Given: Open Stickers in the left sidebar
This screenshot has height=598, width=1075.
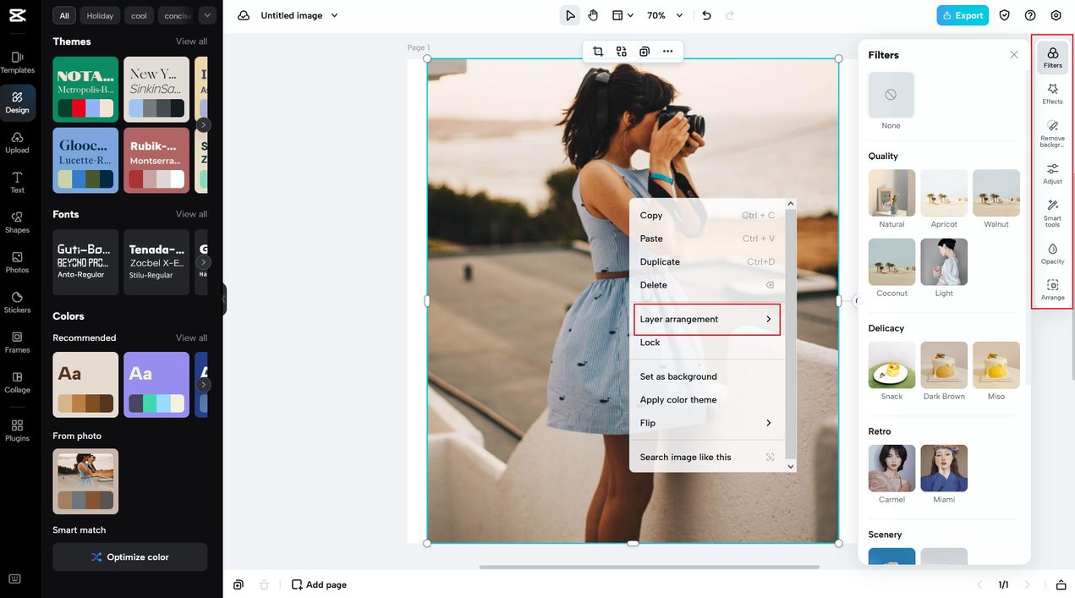Looking at the screenshot, I should (x=17, y=302).
